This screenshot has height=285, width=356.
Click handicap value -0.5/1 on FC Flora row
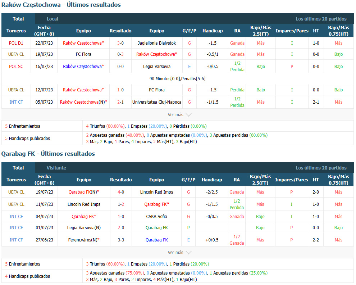tap(213, 54)
